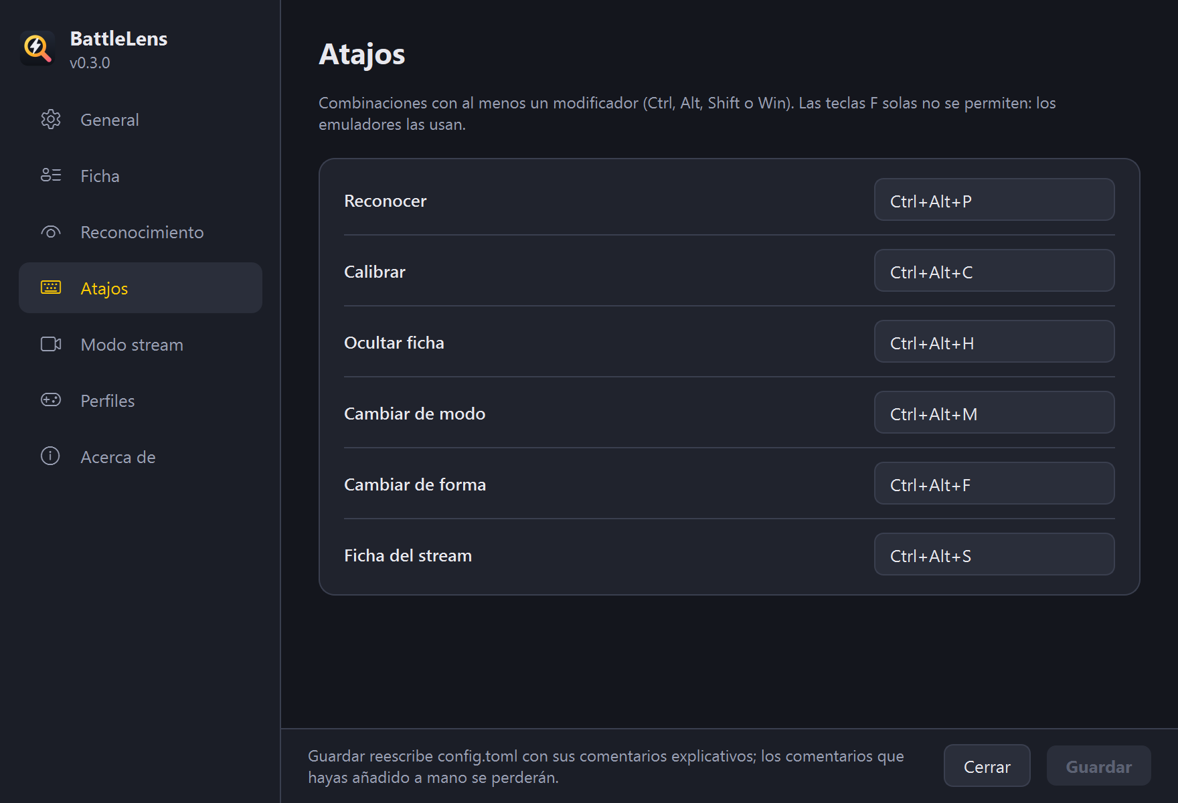The height and width of the screenshot is (803, 1178).
Task: Open the Perfiles section
Action: [141, 401]
